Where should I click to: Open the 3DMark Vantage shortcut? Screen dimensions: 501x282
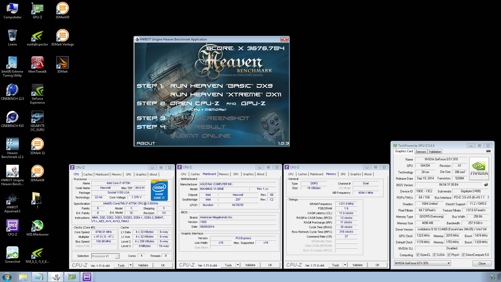click(x=62, y=38)
